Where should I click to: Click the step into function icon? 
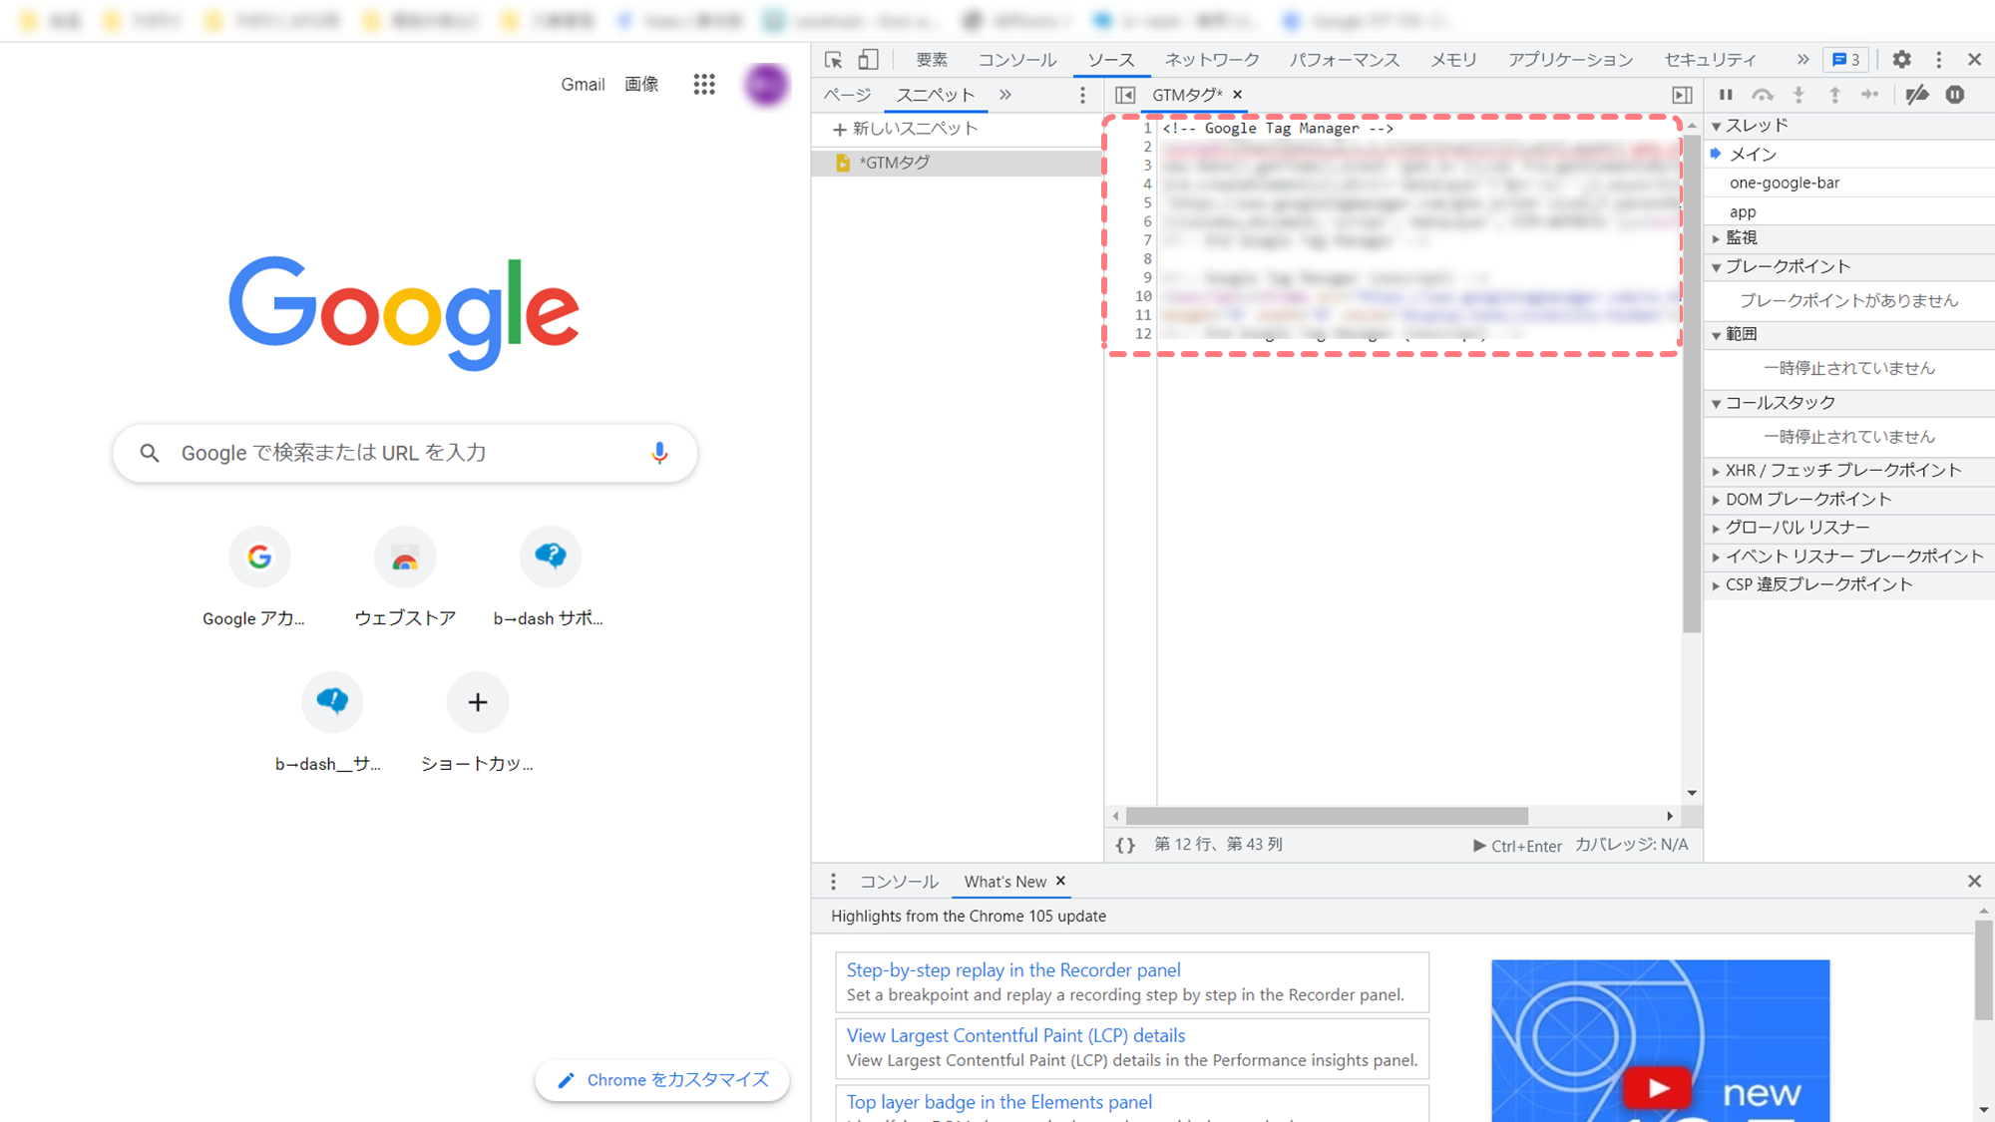pos(1798,95)
